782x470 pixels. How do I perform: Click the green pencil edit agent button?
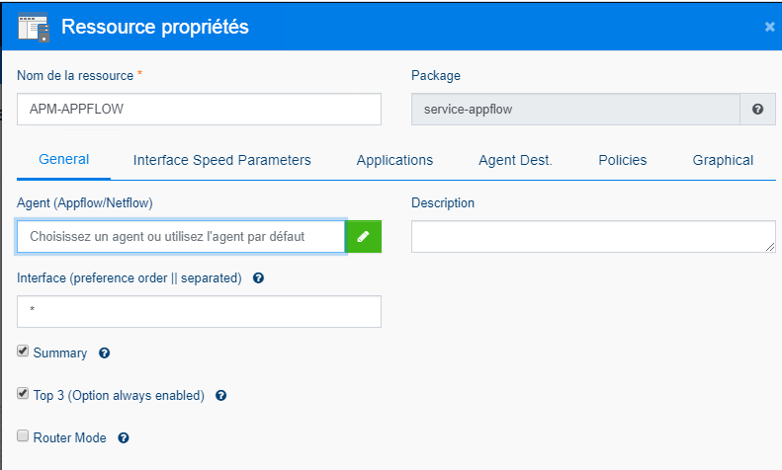pyautogui.click(x=363, y=236)
